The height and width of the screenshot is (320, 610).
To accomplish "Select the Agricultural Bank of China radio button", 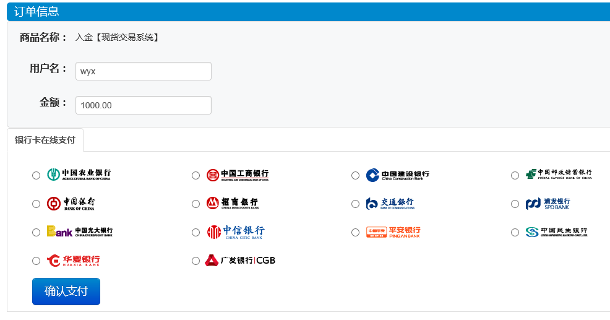I will (36, 176).
